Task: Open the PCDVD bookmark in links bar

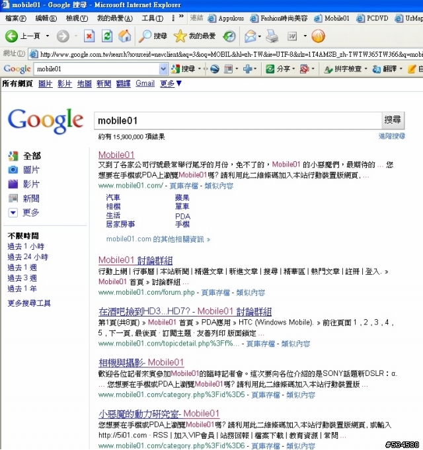Action: coord(373,19)
